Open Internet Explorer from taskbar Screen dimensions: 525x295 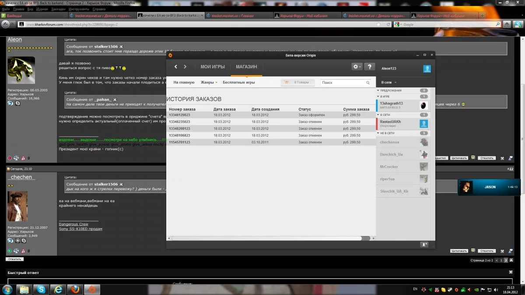(58, 289)
